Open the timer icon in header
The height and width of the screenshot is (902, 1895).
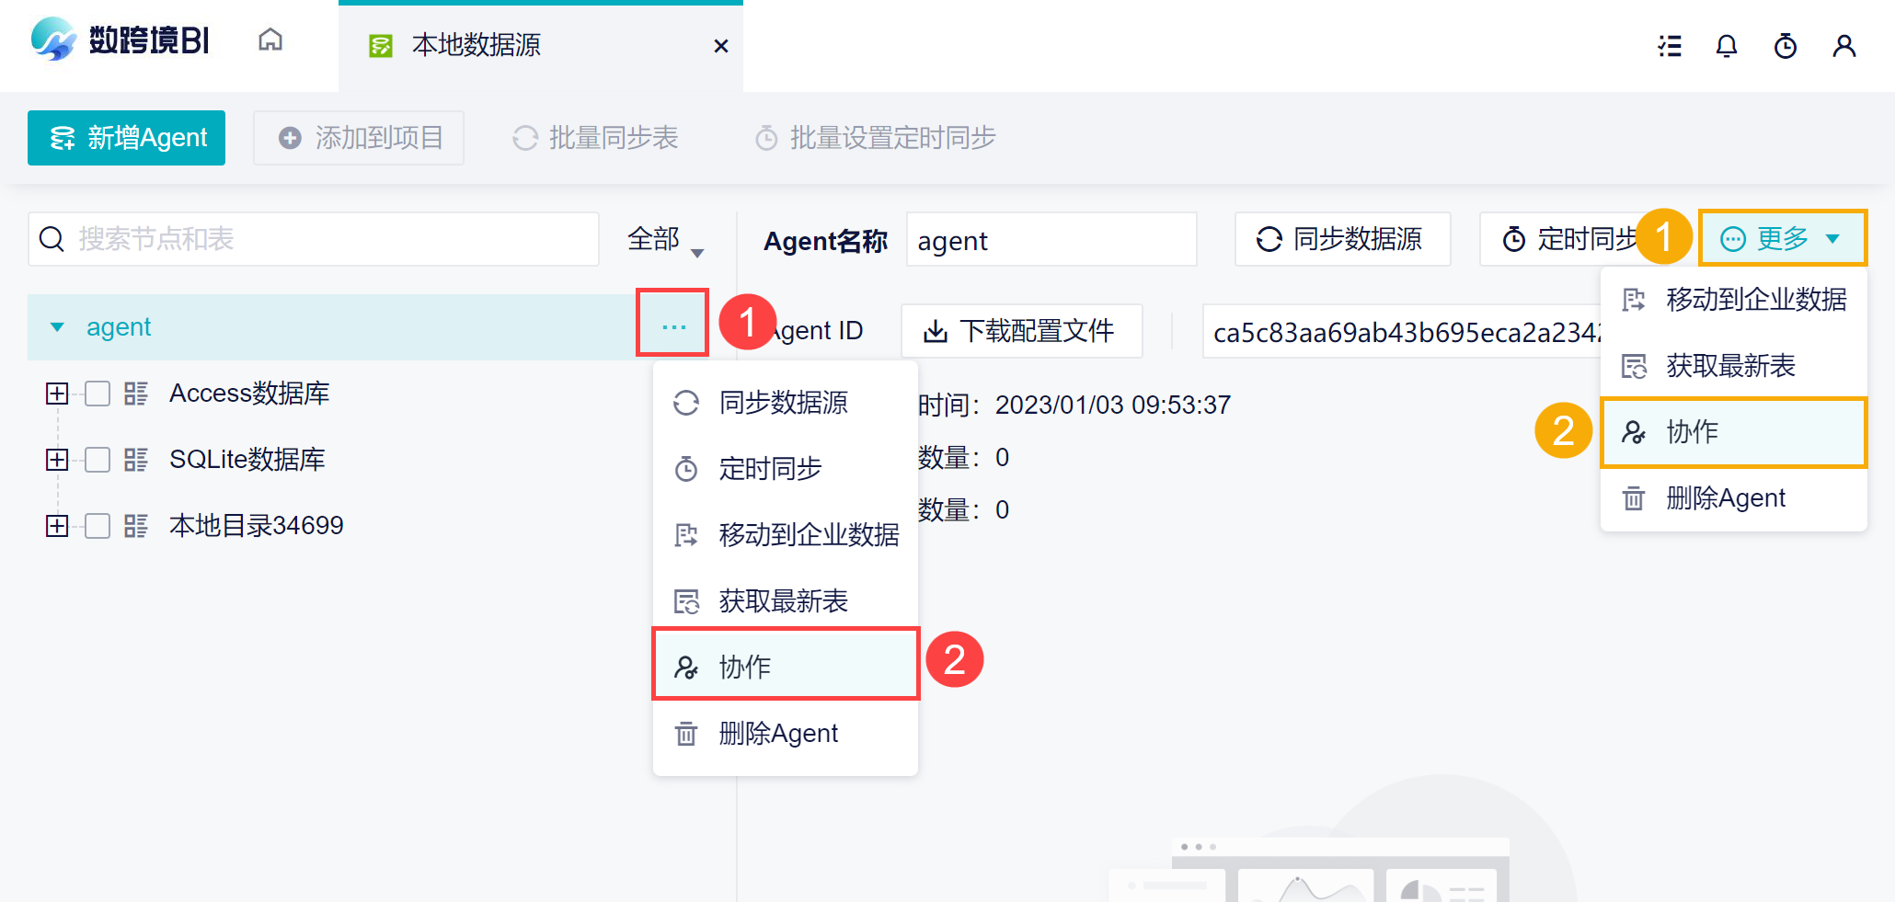(1786, 46)
